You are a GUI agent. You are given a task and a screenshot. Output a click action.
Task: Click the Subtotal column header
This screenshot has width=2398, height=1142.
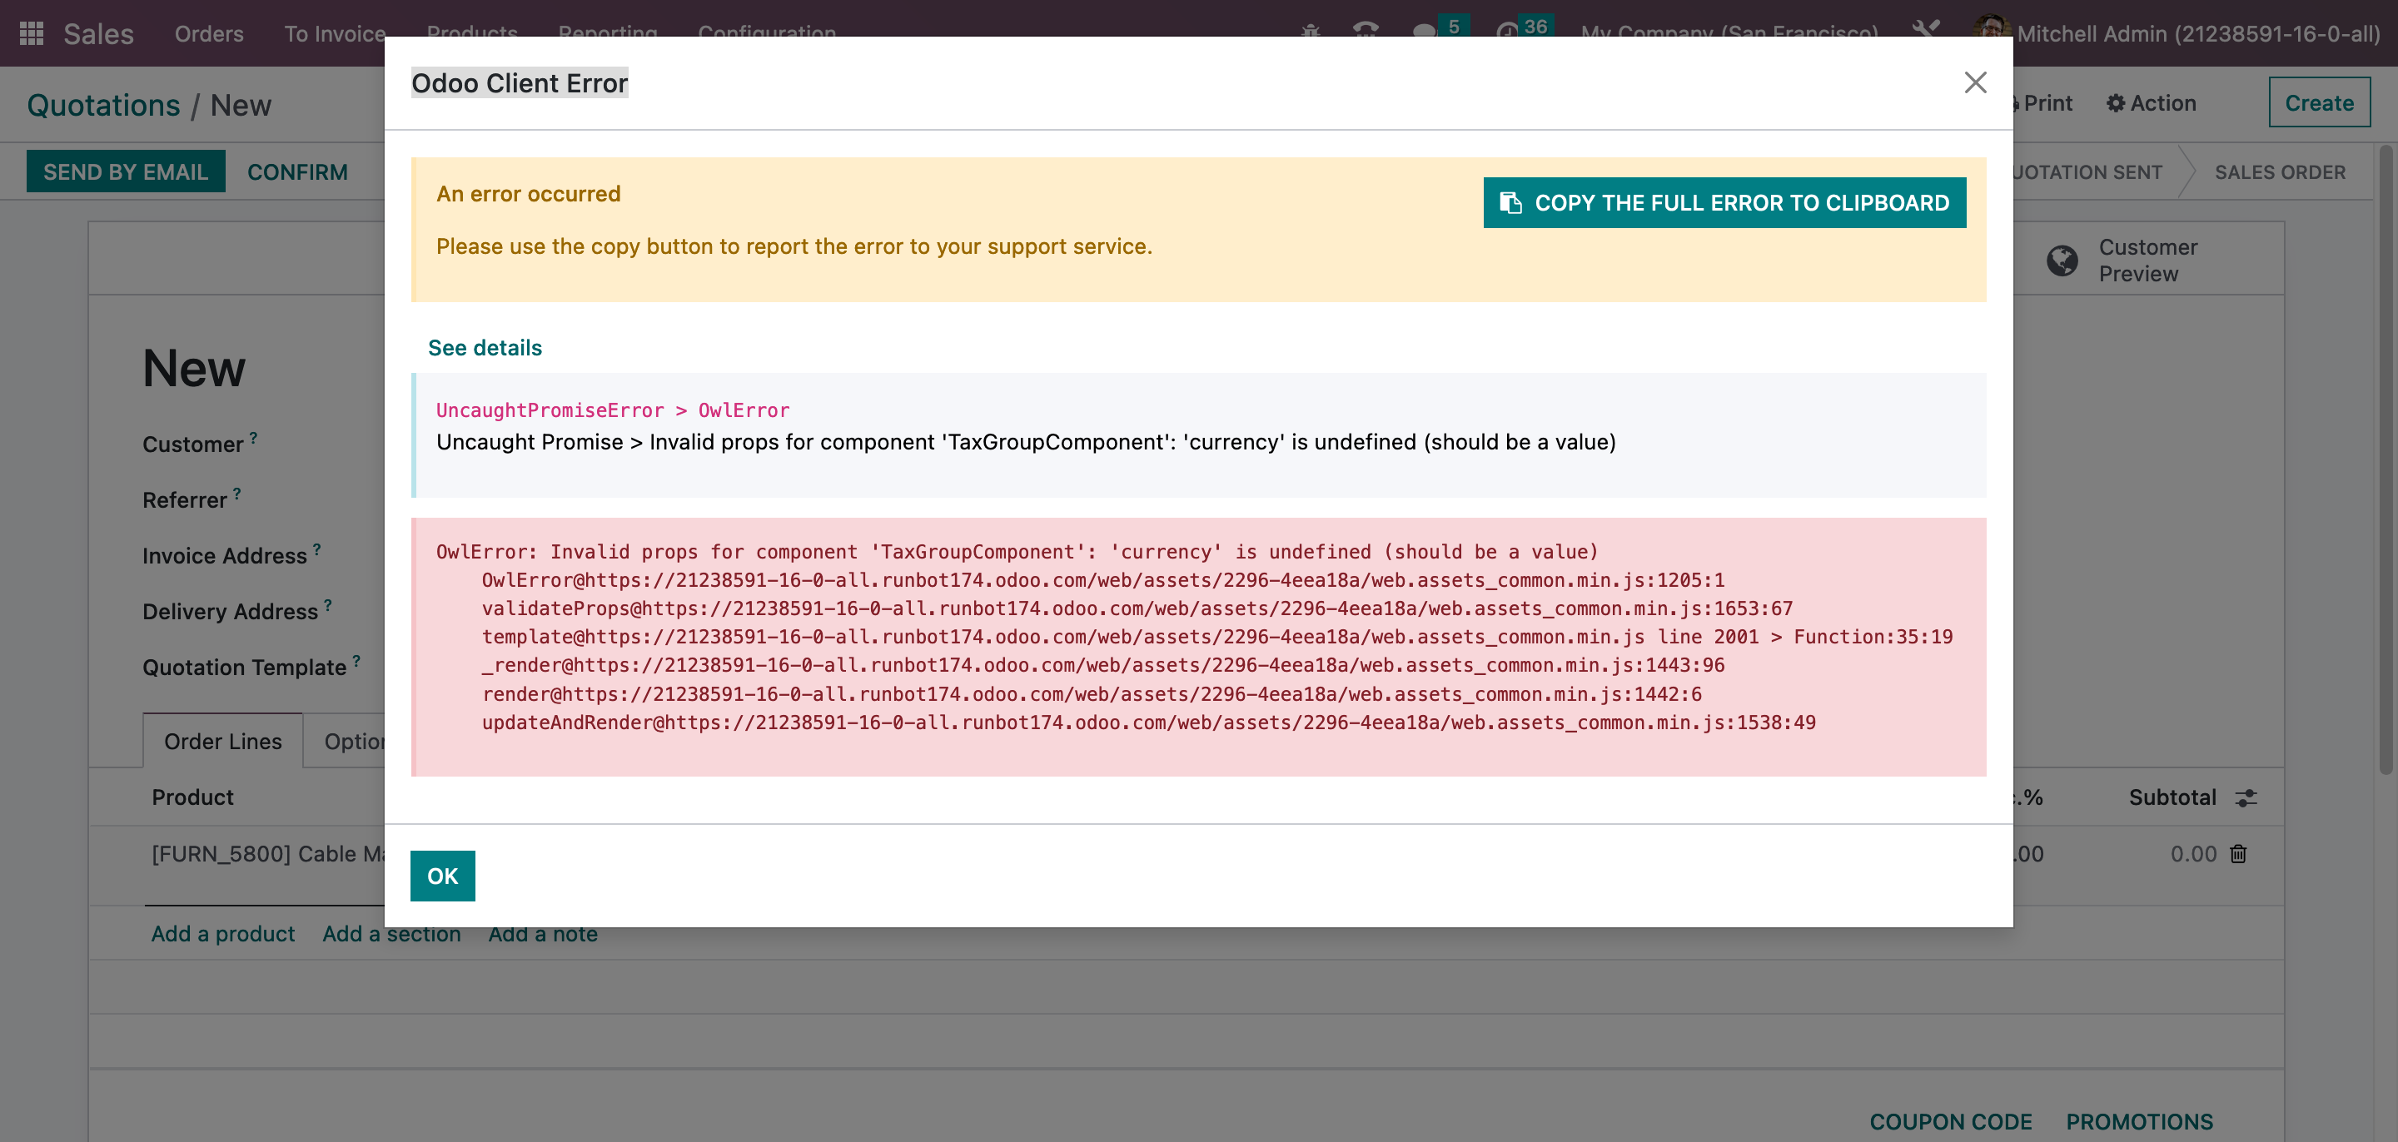[2172, 797]
